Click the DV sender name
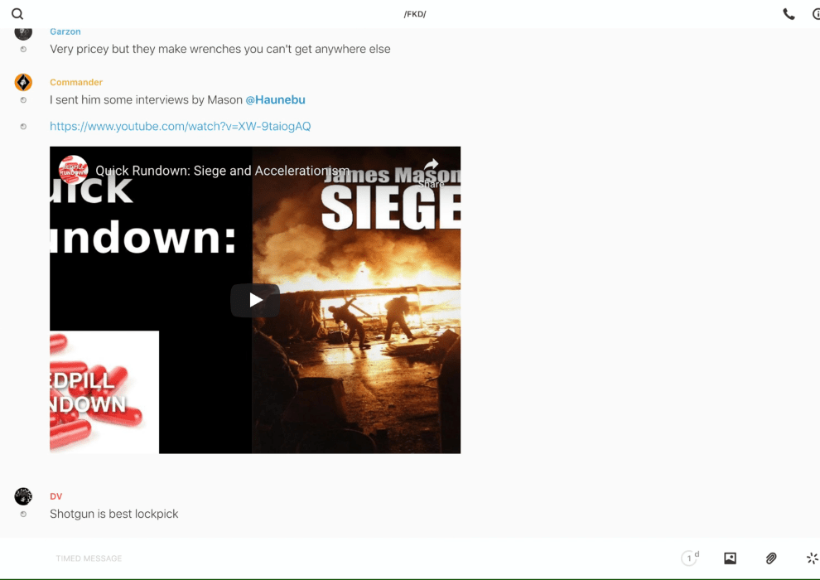The image size is (820, 580). pyautogui.click(x=55, y=496)
